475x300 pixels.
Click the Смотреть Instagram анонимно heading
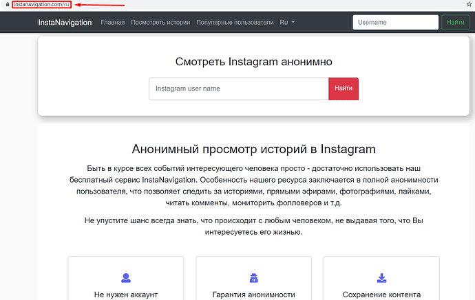tap(254, 62)
